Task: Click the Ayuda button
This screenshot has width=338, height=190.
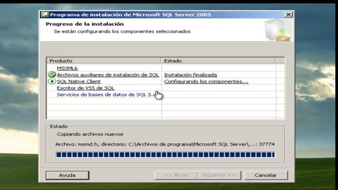Action: (68, 175)
